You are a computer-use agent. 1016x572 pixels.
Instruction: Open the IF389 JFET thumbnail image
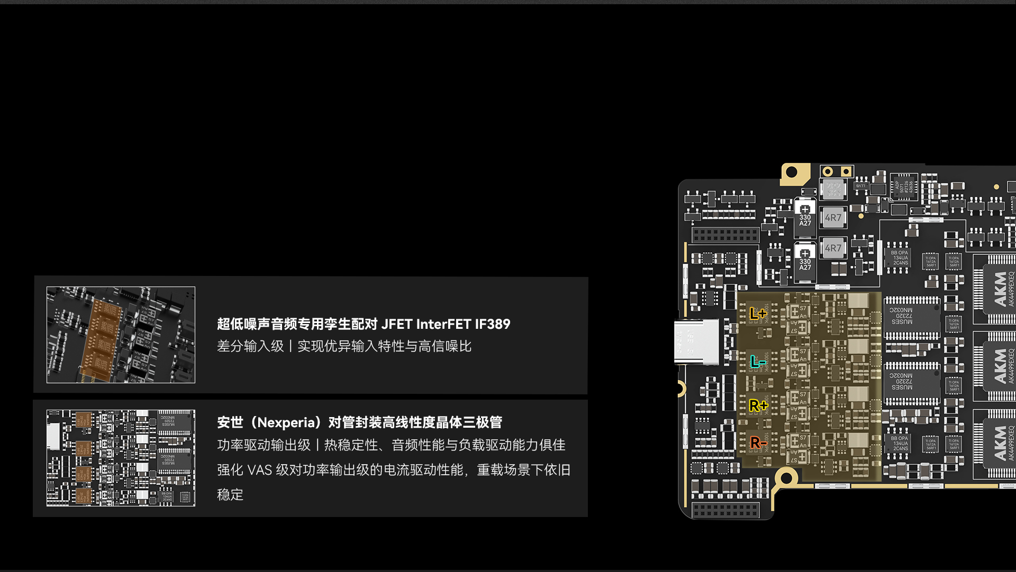tap(121, 335)
